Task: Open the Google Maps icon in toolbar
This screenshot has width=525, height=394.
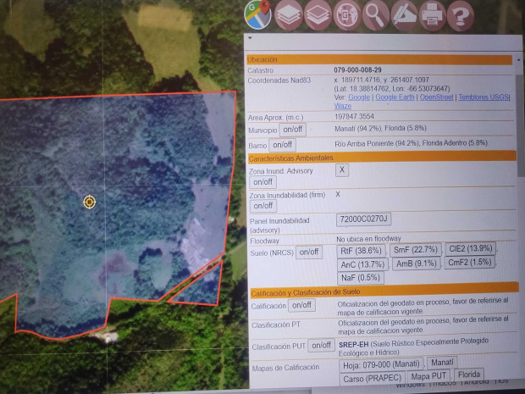Action: (257, 14)
